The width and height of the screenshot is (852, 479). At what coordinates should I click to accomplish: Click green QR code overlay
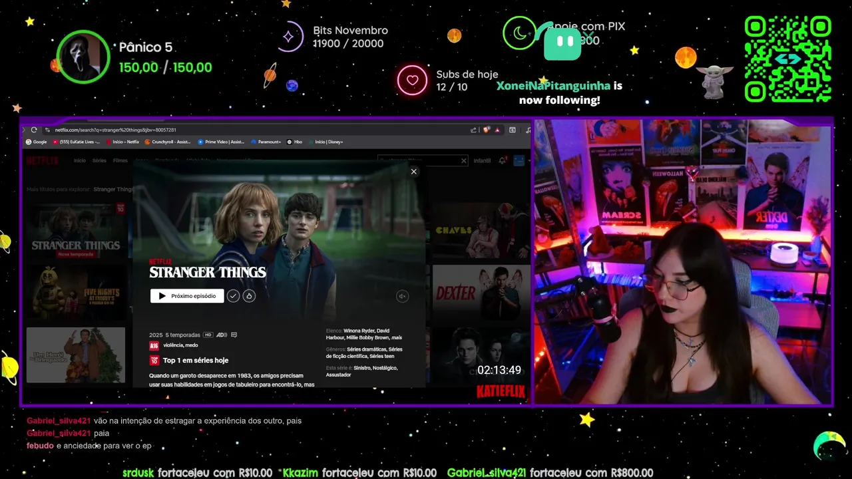point(788,59)
